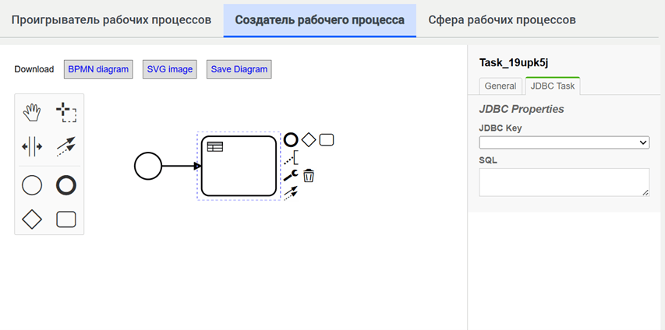The image size is (665, 330).
Task: Click the table icon inside the task
Action: [x=215, y=147]
